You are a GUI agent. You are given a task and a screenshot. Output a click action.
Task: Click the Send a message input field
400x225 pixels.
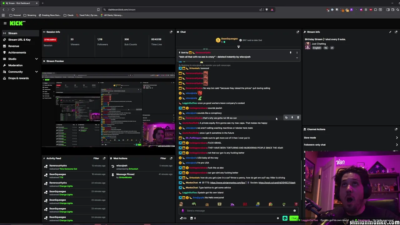(x=239, y=211)
